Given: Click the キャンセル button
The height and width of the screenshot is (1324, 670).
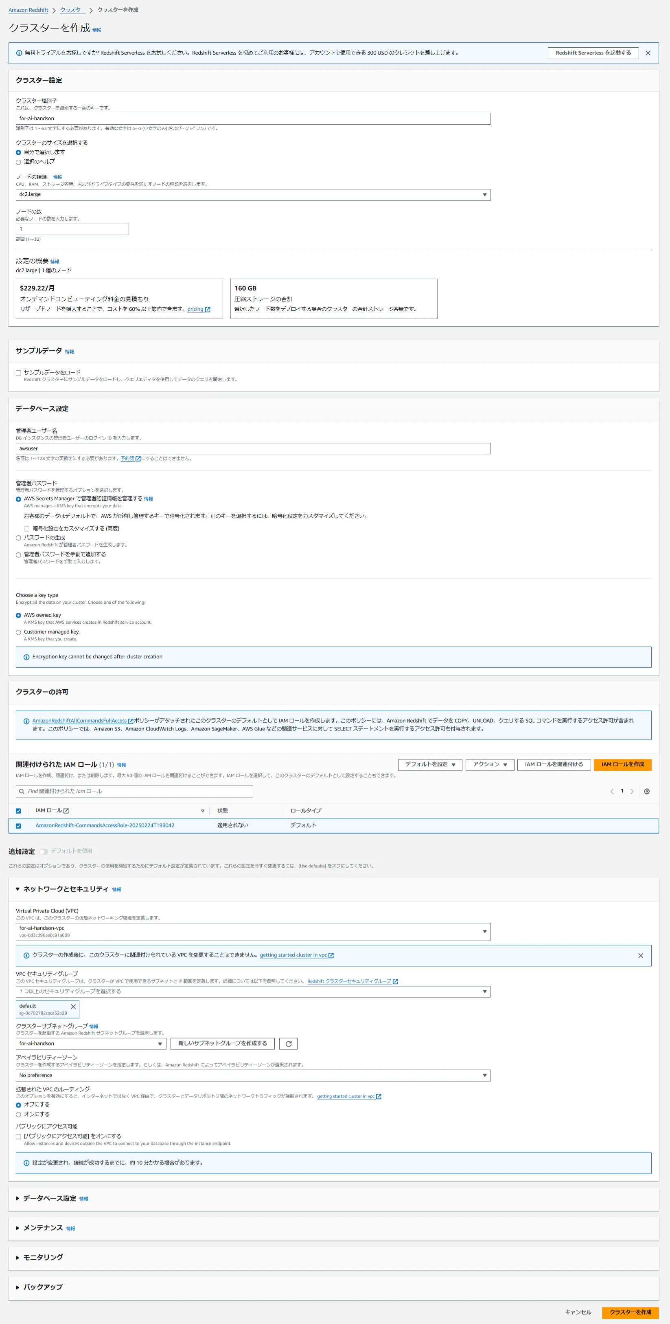Looking at the screenshot, I should click(578, 1312).
